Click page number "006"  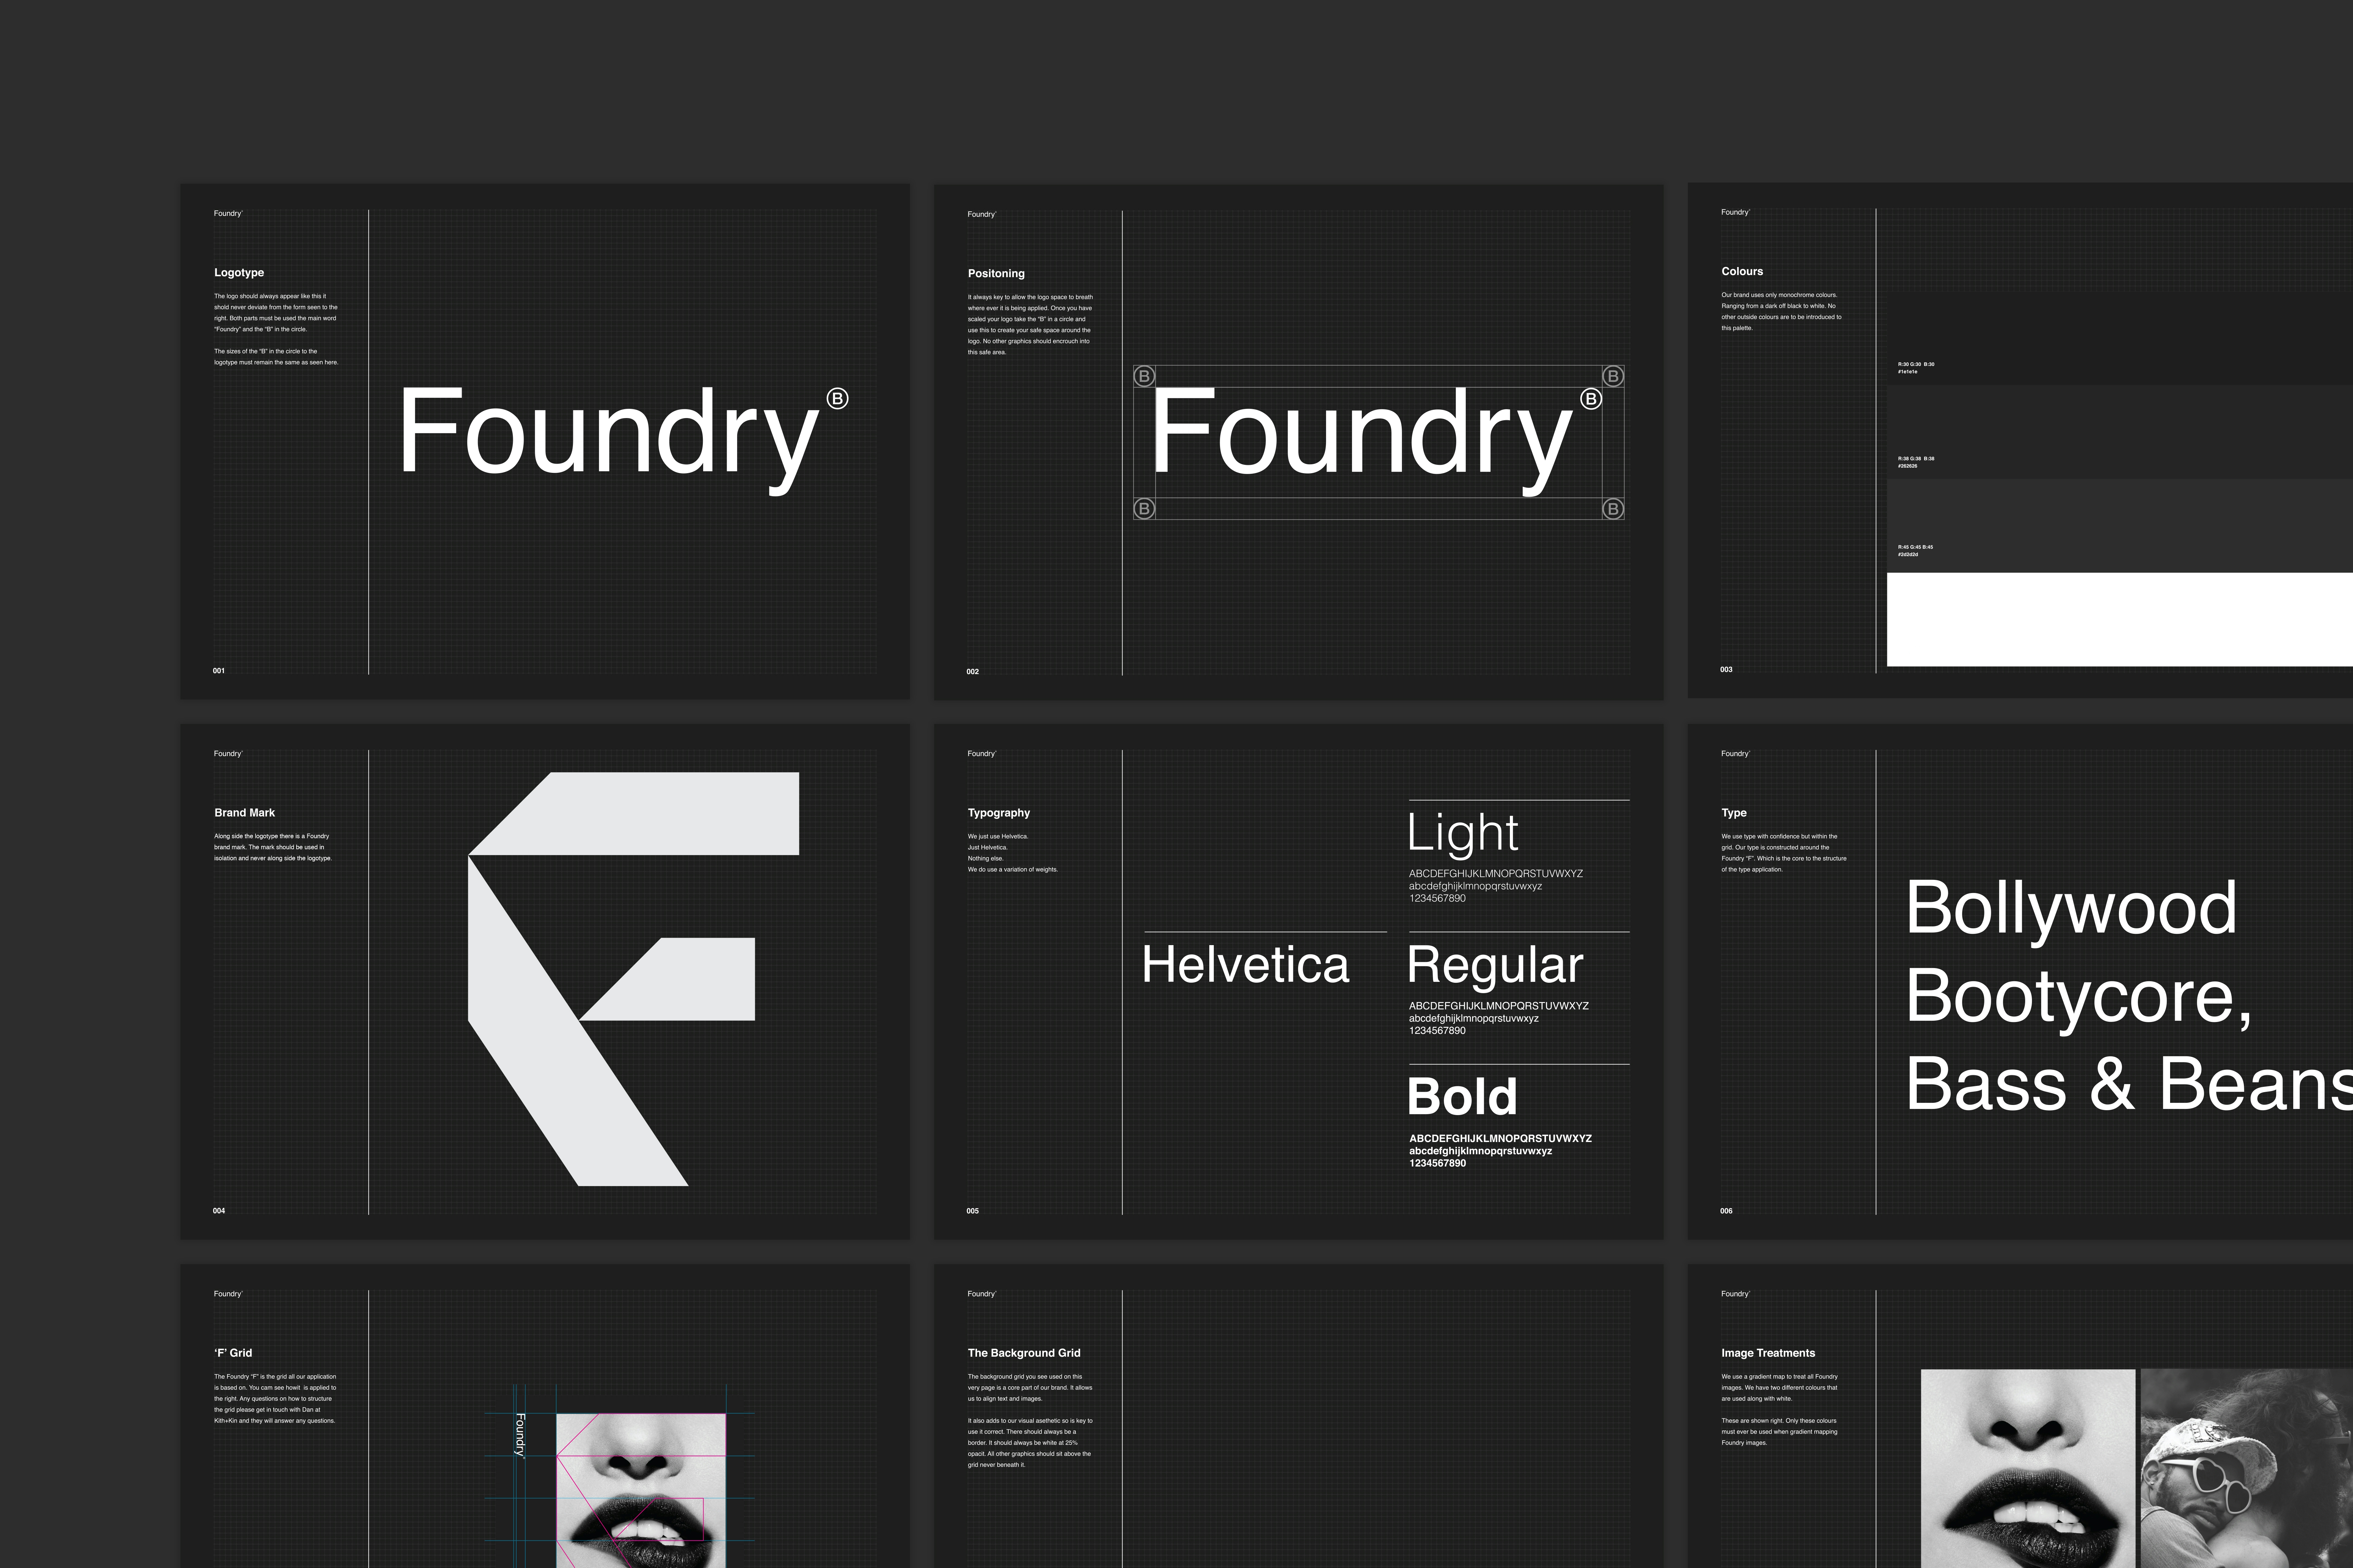pos(1726,1211)
